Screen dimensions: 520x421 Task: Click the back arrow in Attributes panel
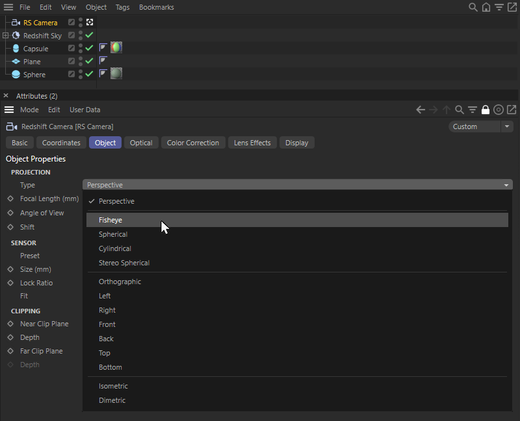click(421, 110)
